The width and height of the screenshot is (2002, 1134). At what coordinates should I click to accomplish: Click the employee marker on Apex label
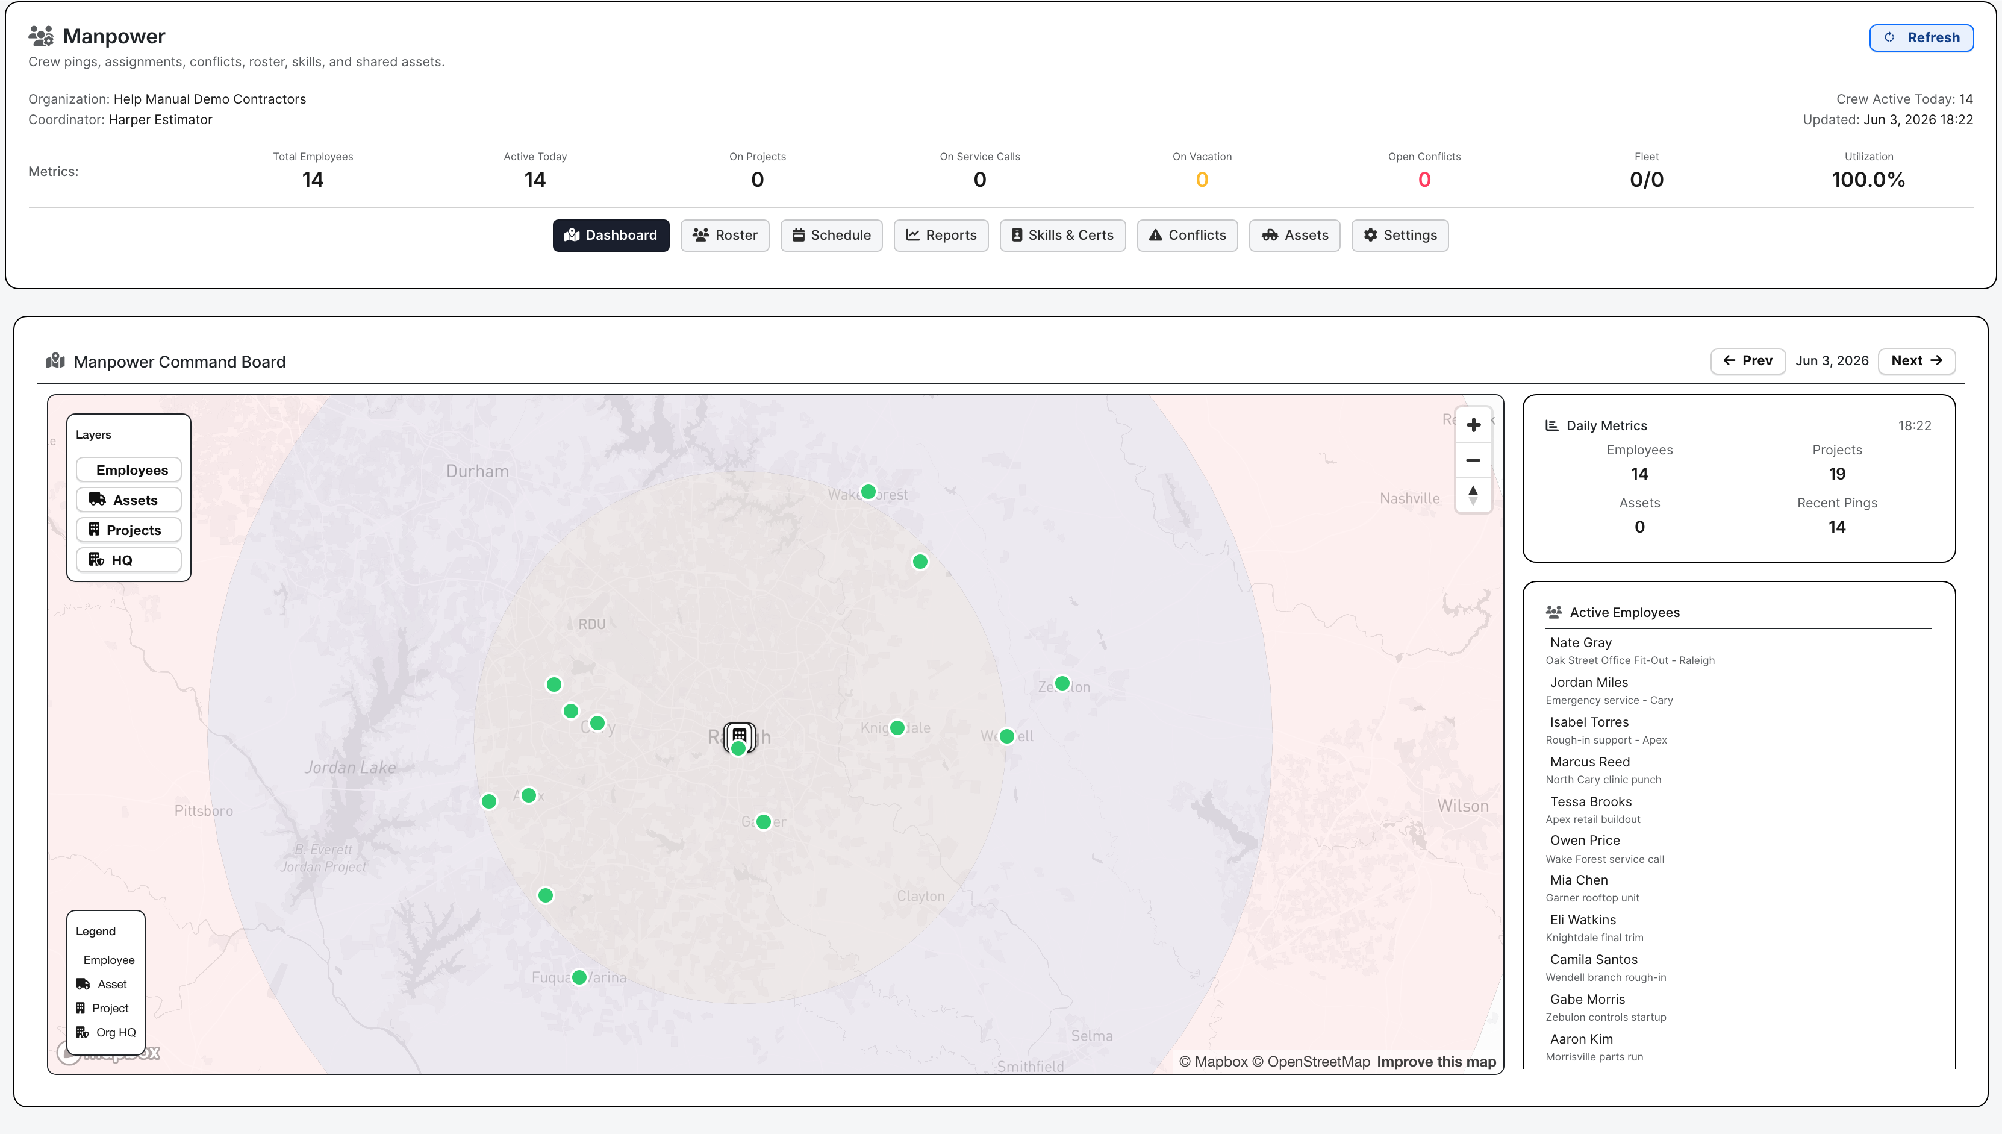point(529,796)
